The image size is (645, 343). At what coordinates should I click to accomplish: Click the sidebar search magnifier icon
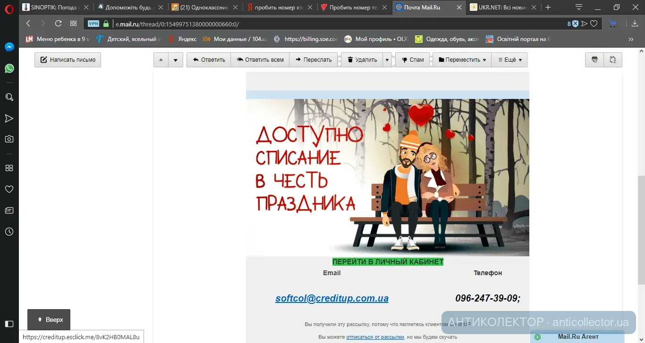9,97
